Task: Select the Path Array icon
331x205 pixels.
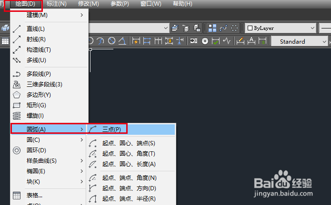Action: pyautogui.click(x=223, y=28)
